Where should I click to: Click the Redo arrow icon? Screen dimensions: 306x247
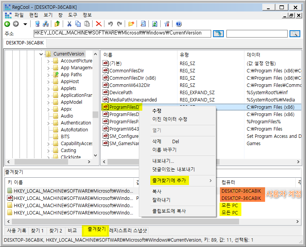click(x=119, y=24)
